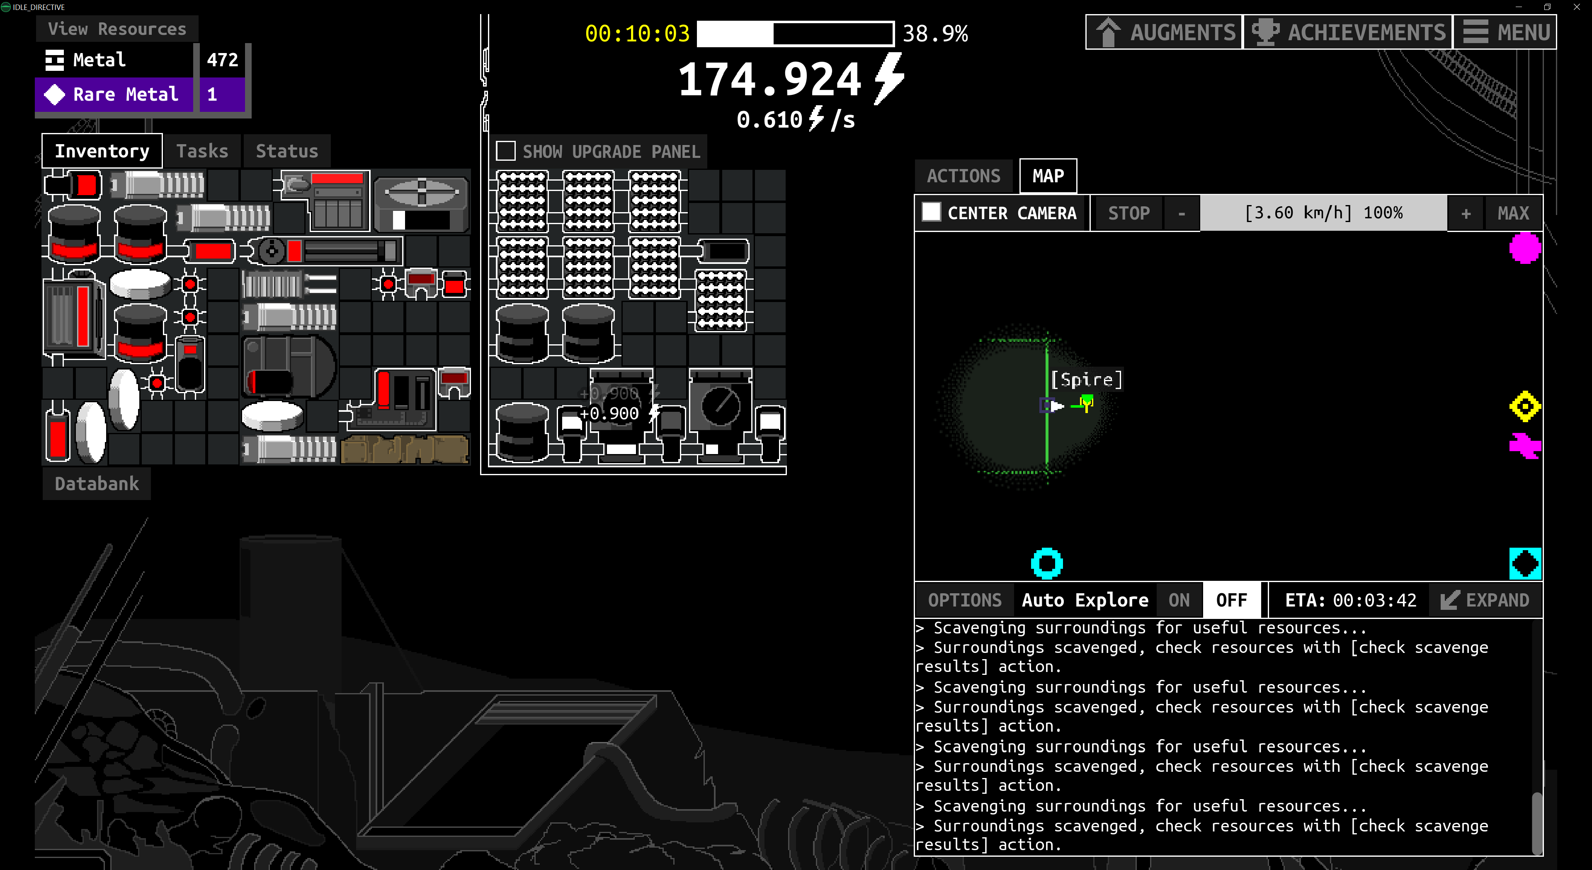The width and height of the screenshot is (1592, 870).
Task: Enable the Show Upgrade Panel checkbox
Action: click(x=505, y=151)
